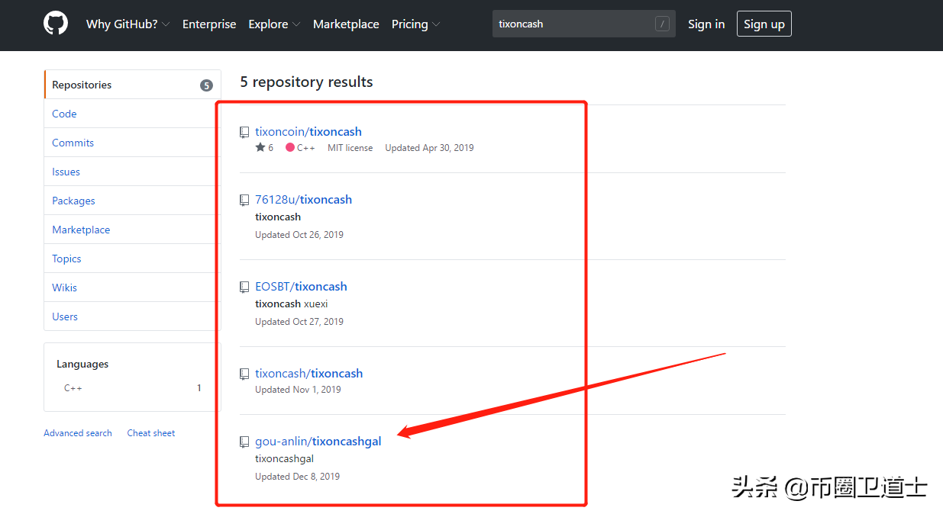Go to Marketplace in top navigation

[346, 24]
